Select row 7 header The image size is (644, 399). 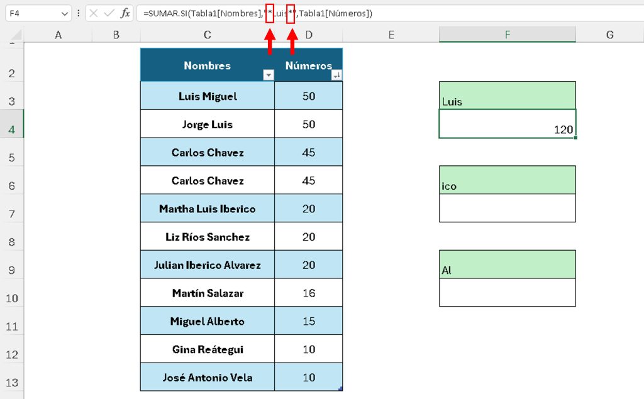pos(11,213)
